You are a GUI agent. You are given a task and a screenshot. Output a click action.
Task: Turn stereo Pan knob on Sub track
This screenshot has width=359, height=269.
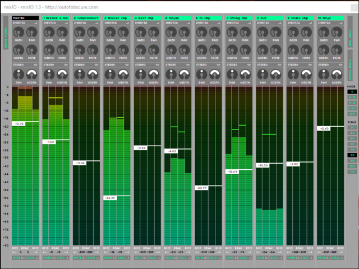(x=263, y=75)
